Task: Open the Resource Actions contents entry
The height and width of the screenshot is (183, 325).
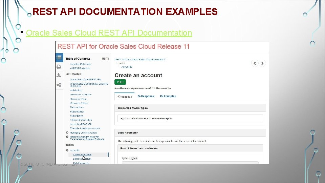Action: pyautogui.click(x=79, y=103)
